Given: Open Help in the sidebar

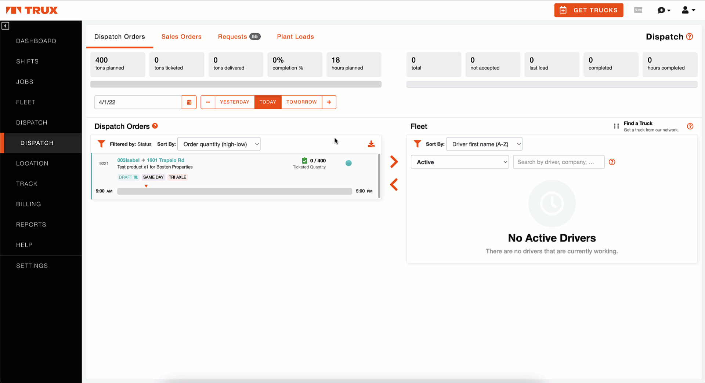Looking at the screenshot, I should tap(24, 245).
